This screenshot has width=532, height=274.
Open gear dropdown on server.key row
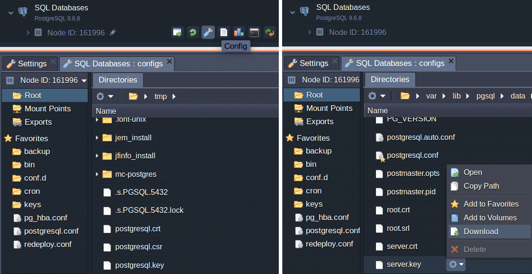(x=456, y=264)
